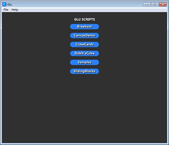Click the GLU SCRIPTS heading
Viewport: 169px width, 145px height.
point(84,19)
